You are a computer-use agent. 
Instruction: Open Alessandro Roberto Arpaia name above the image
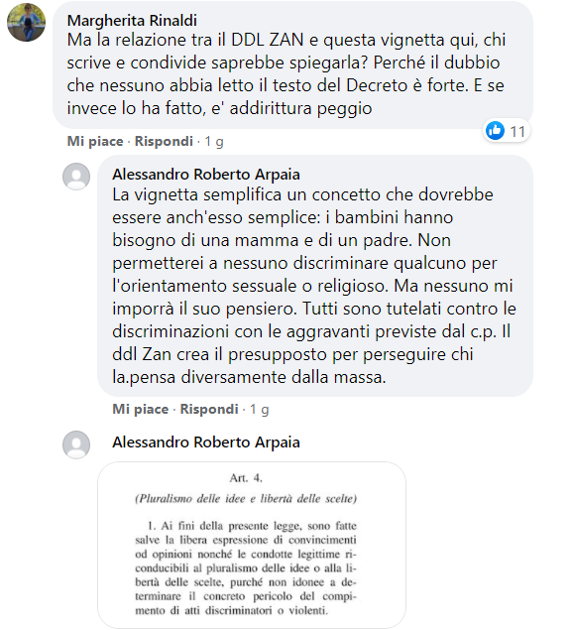pyautogui.click(x=206, y=442)
